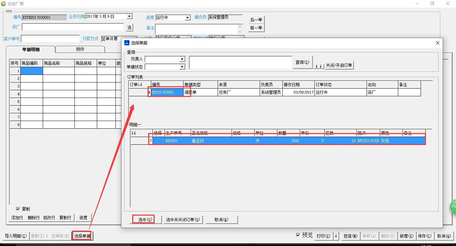Click the 商品名称 column header

(59, 63)
